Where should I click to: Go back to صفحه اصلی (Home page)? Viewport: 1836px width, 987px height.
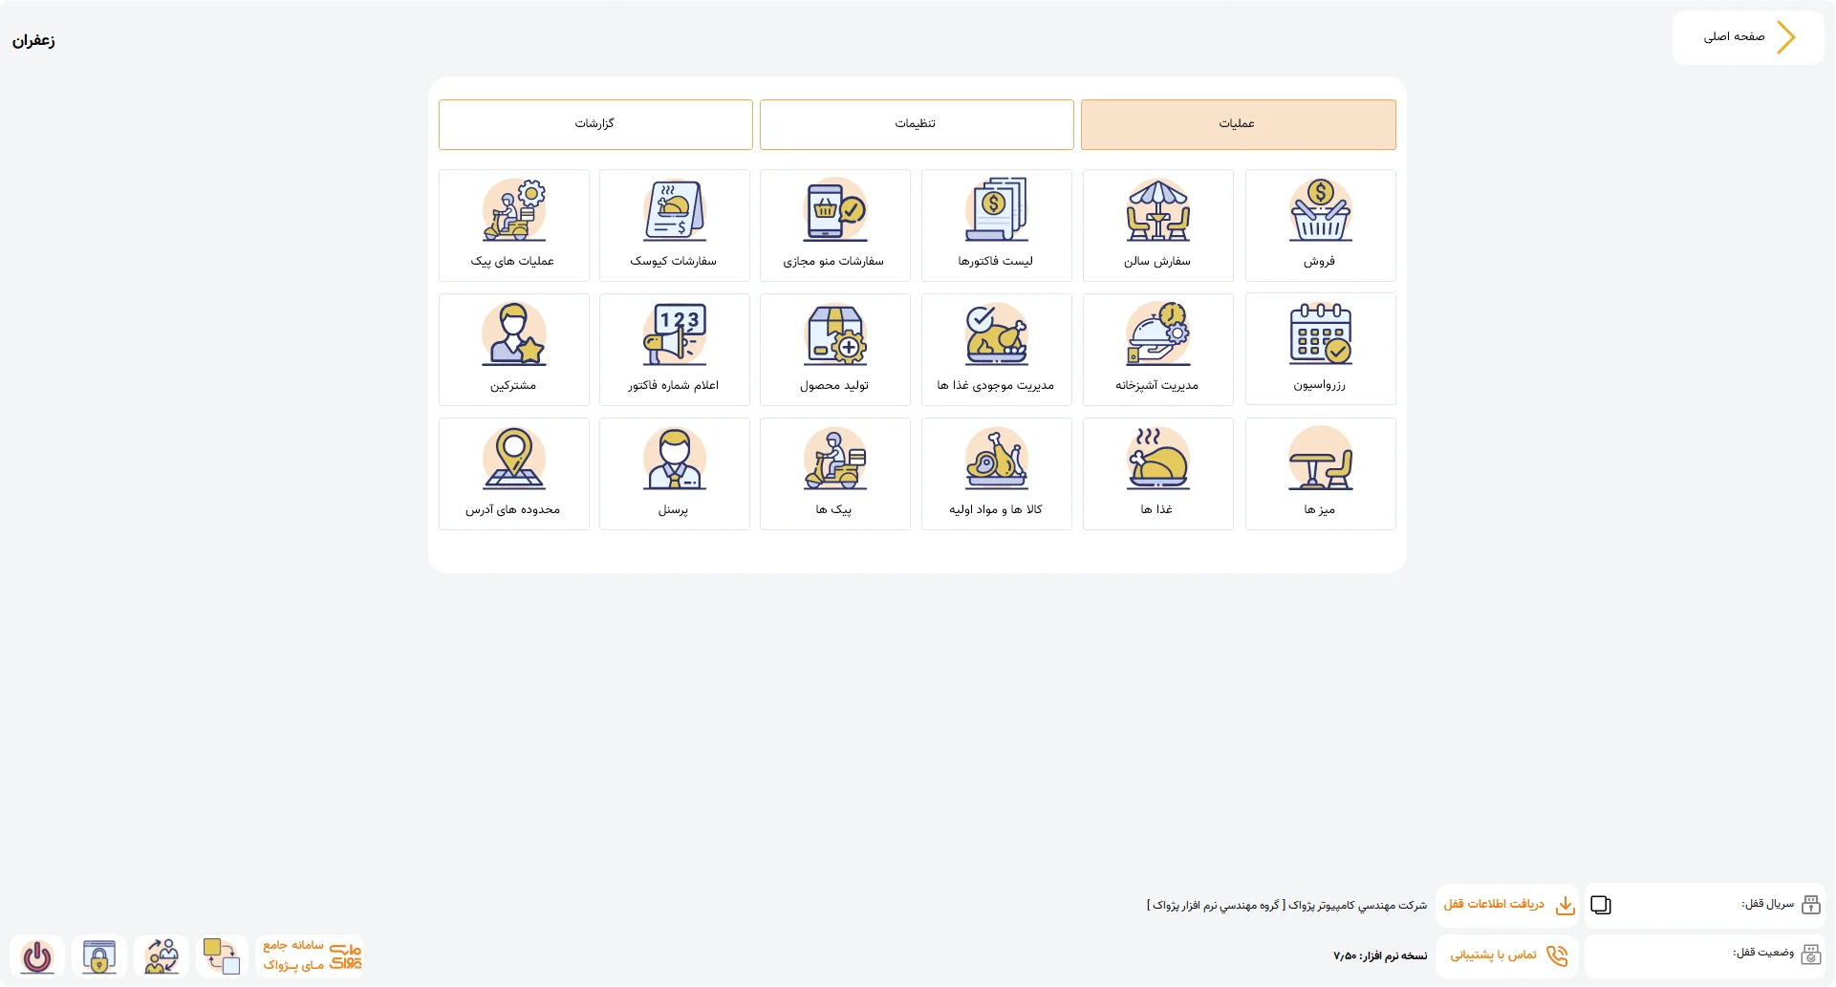1748,37
